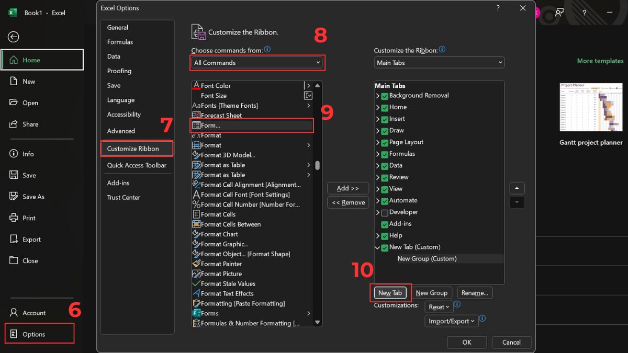628x353 pixels.
Task: Expand the Insert tab tree item
Action: click(x=378, y=119)
